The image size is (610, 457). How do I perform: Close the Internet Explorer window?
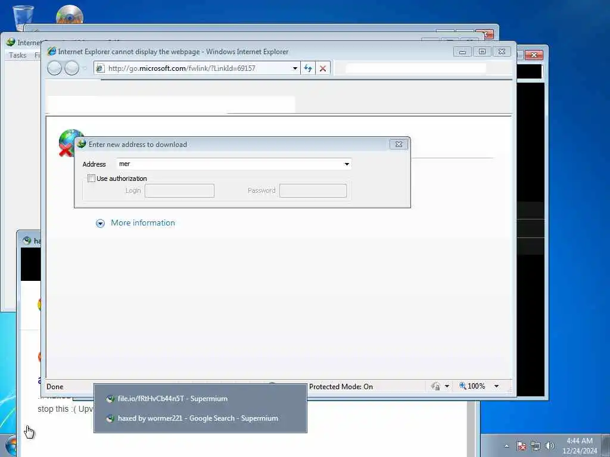[x=502, y=52]
